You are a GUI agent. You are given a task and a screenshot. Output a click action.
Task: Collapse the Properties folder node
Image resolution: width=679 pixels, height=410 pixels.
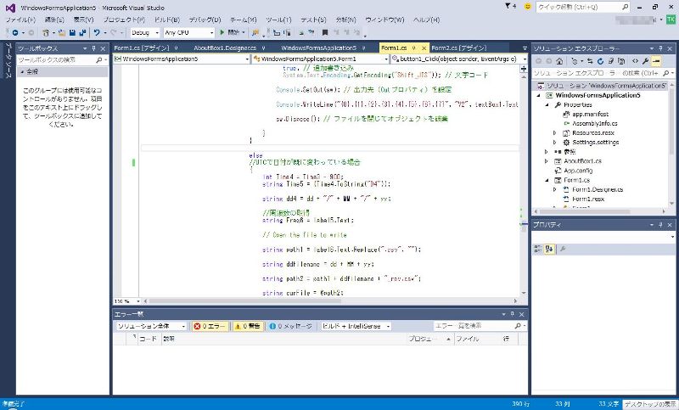(547, 104)
